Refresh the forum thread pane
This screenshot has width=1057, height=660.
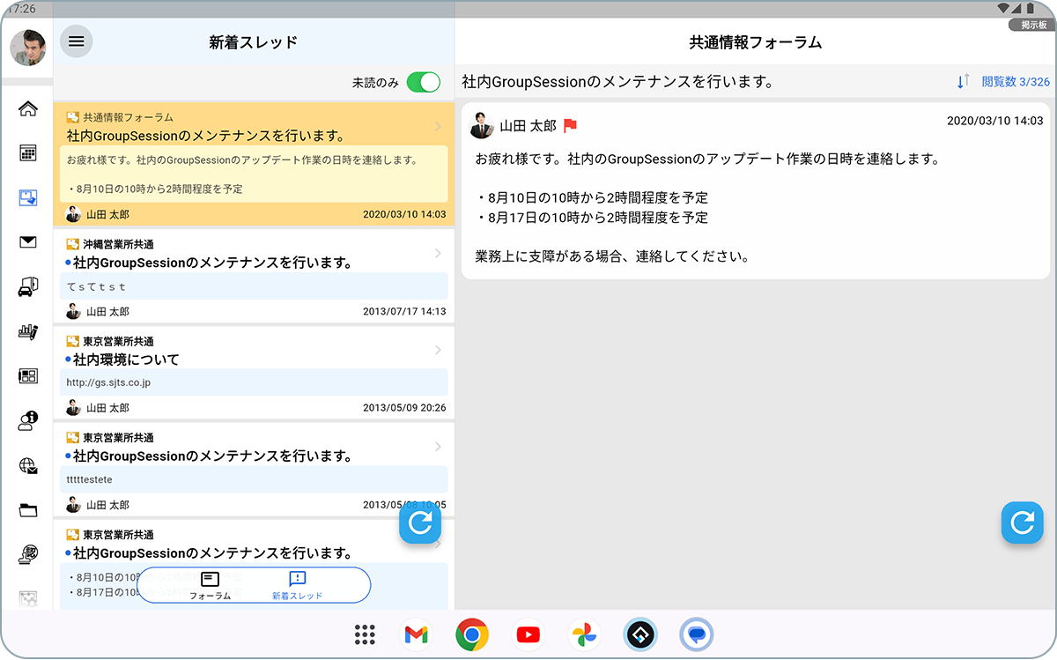tap(1023, 523)
